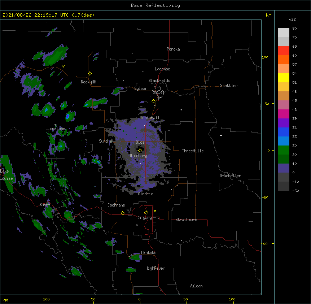Click the Cochrane town label
Screen dimensions: 311x304
coord(116,205)
